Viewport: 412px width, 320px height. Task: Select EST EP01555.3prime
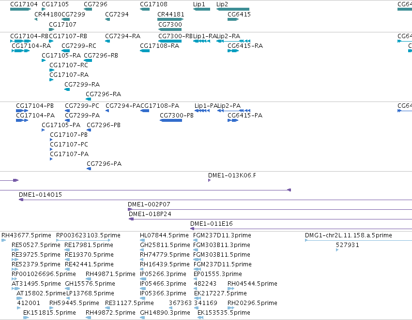pos(196,279)
